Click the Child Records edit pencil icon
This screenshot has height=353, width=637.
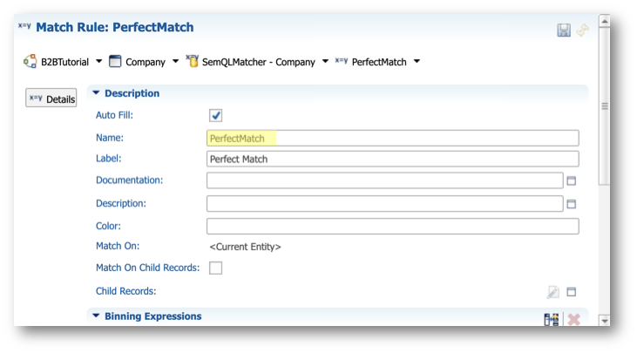pos(552,292)
